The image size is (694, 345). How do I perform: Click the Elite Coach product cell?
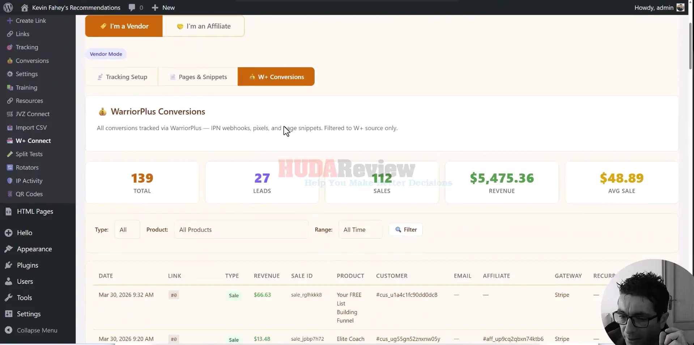[350, 339]
